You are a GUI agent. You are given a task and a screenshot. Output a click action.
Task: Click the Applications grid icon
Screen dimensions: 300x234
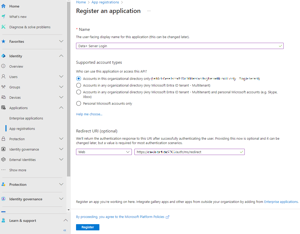click(x=3, y=108)
